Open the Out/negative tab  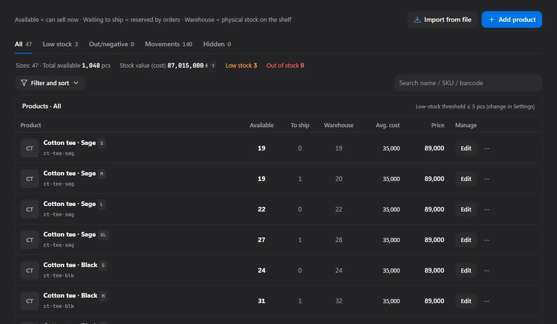click(x=111, y=44)
